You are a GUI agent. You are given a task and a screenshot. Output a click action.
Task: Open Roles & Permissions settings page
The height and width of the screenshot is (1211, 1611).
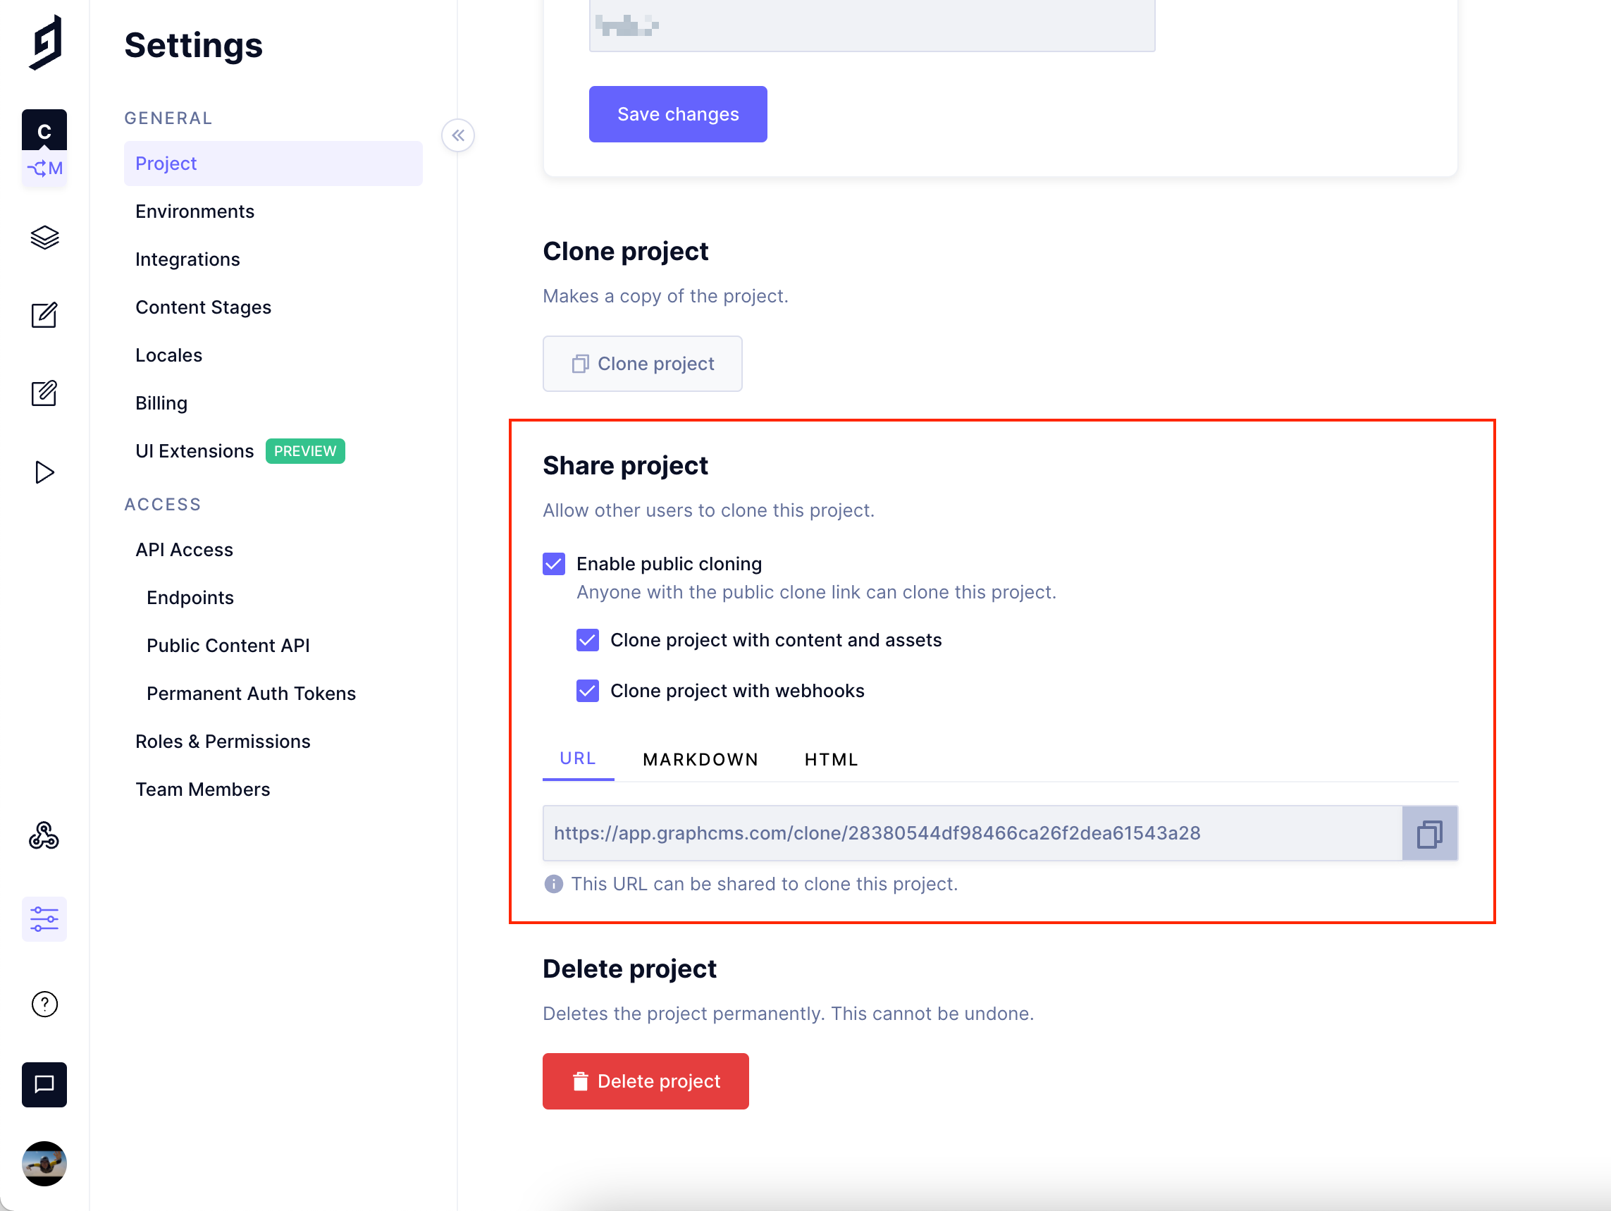(x=223, y=740)
